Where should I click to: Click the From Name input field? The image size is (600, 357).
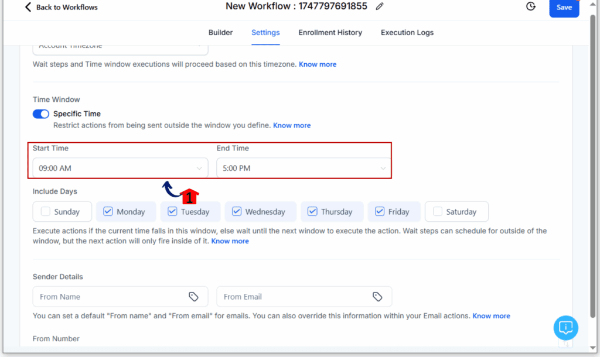[x=120, y=297]
